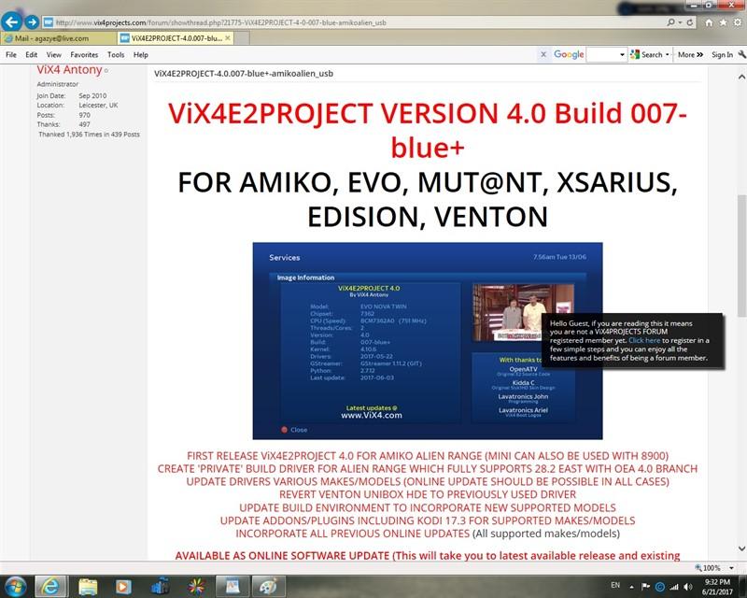This screenshot has height=598, width=747.
Task: Open the volume speaker tray icon
Action: point(688,587)
